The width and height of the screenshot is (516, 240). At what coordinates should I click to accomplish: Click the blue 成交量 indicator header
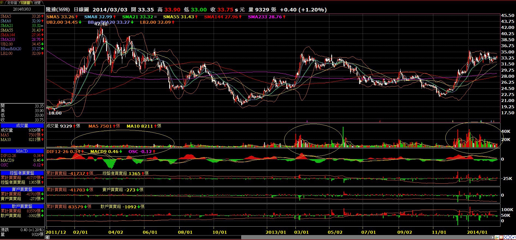tap(22, 126)
